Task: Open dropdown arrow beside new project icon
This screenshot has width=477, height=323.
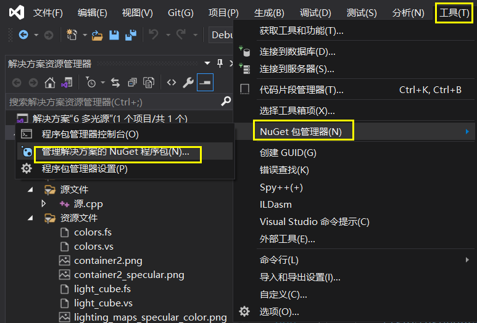Action: pos(85,35)
